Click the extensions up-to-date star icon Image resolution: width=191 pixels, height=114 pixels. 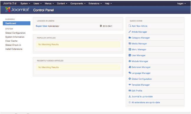tap(130, 102)
